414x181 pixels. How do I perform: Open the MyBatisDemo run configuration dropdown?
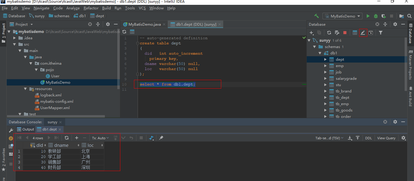click(342, 16)
